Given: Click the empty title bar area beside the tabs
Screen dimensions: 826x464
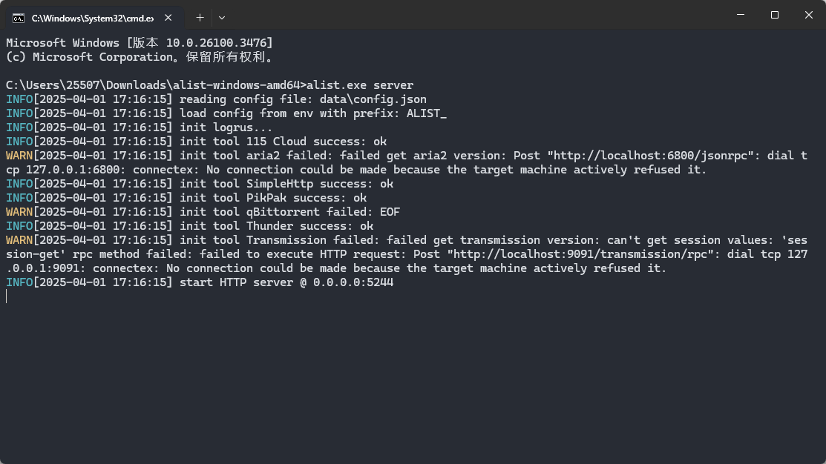Looking at the screenshot, I should (x=475, y=15).
